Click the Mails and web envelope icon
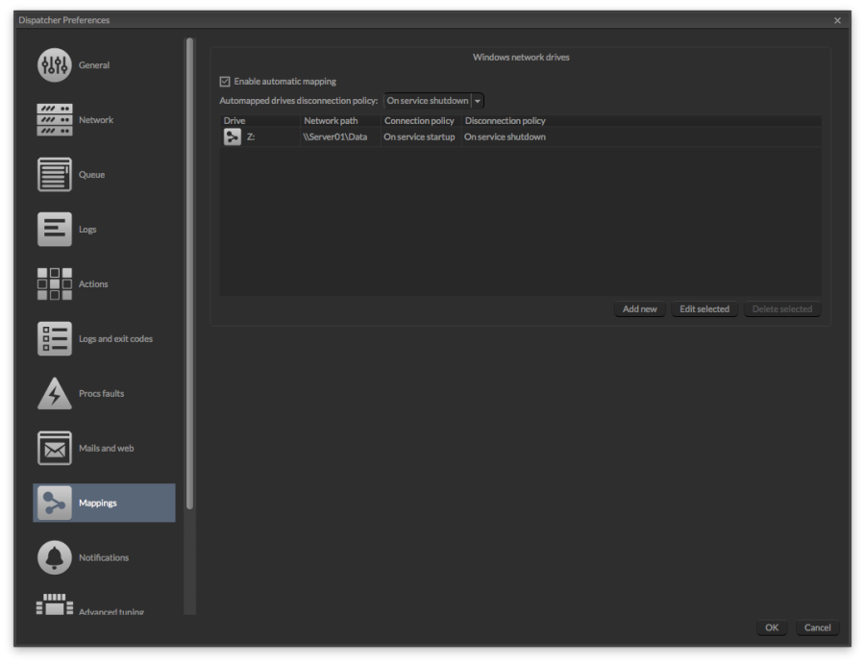The image size is (865, 663). (55, 448)
